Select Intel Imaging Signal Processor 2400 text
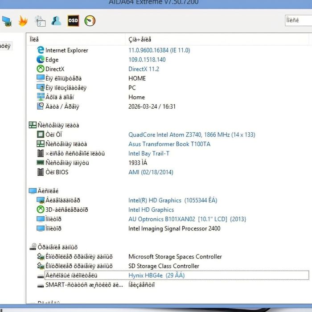 coord(174,228)
